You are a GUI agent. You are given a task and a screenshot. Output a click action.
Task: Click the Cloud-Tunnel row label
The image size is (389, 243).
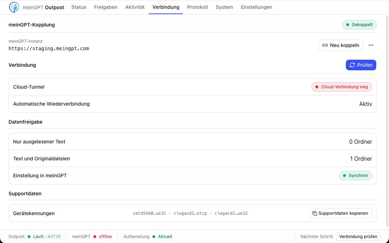pyautogui.click(x=29, y=87)
